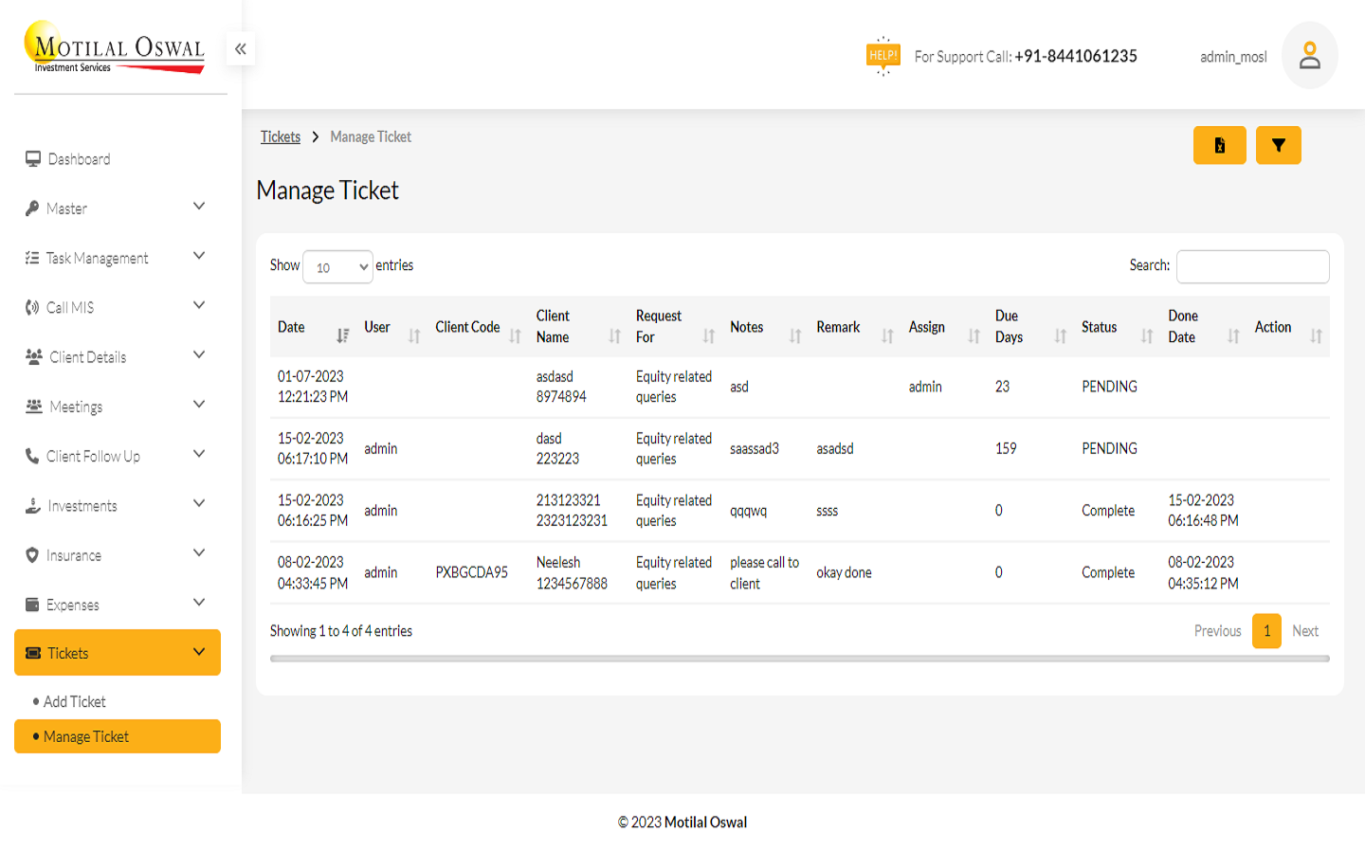Sort by Status column sort arrows
1365x850 pixels.
(x=1147, y=335)
